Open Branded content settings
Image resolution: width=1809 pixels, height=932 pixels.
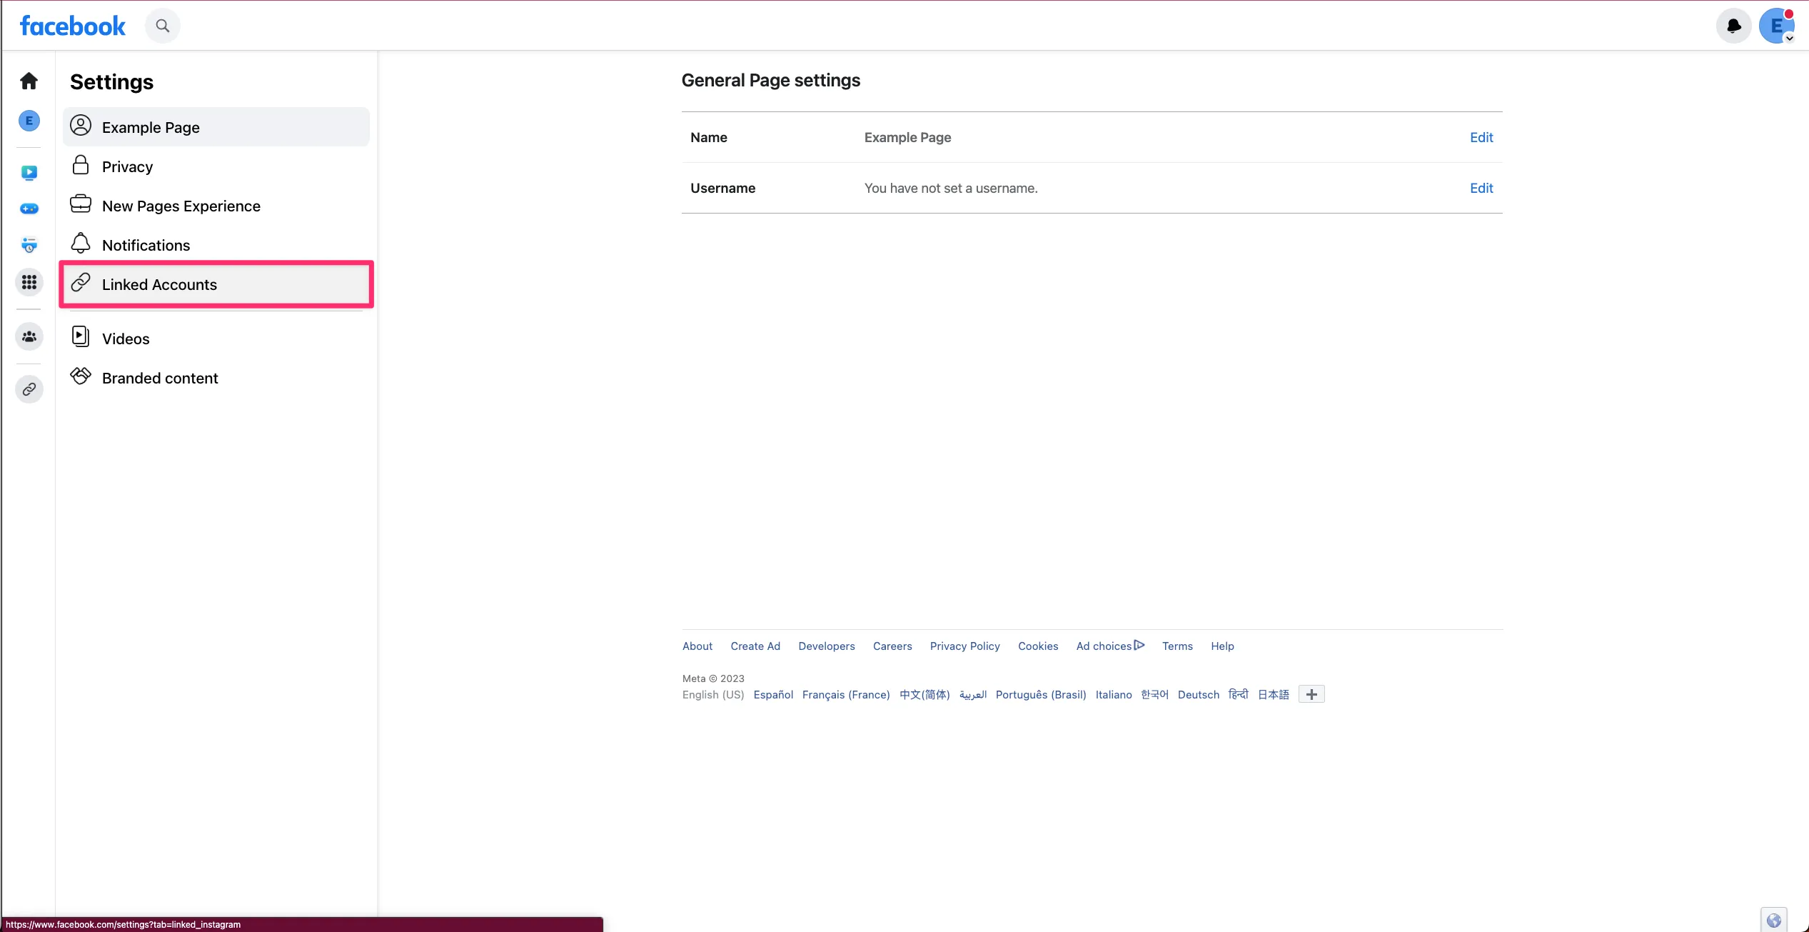point(216,378)
